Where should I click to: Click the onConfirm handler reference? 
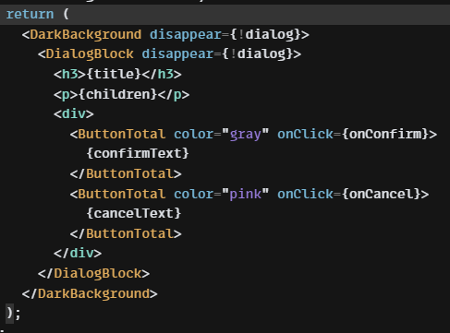tap(385, 134)
